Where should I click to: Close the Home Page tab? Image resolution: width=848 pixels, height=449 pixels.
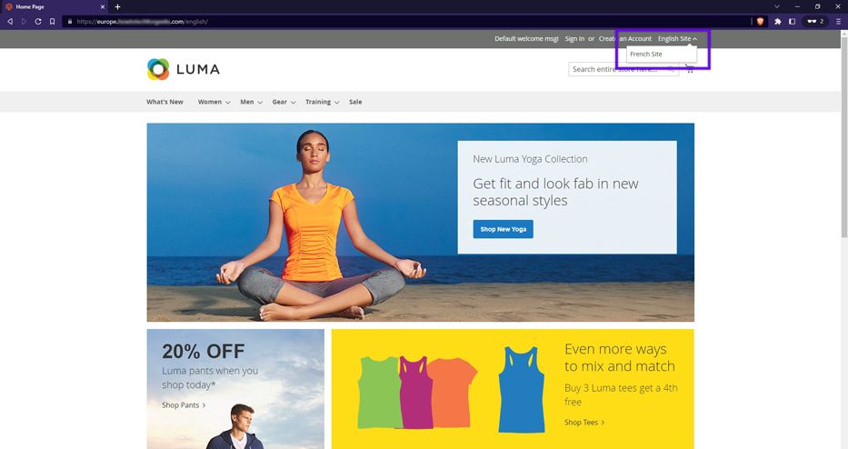pos(103,6)
